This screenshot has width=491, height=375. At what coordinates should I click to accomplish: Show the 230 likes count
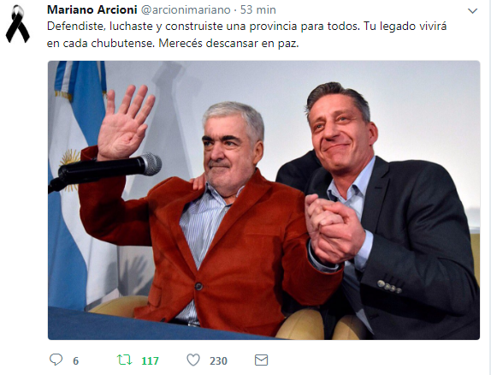tap(218, 361)
